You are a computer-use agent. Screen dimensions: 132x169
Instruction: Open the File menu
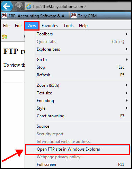[6, 26]
